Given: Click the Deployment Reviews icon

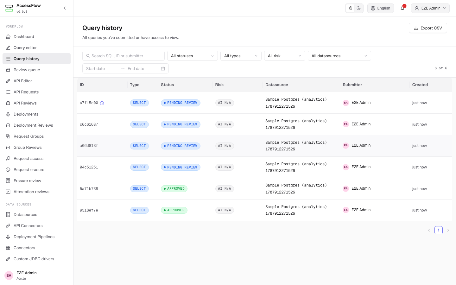Looking at the screenshot, I should click(x=8, y=125).
